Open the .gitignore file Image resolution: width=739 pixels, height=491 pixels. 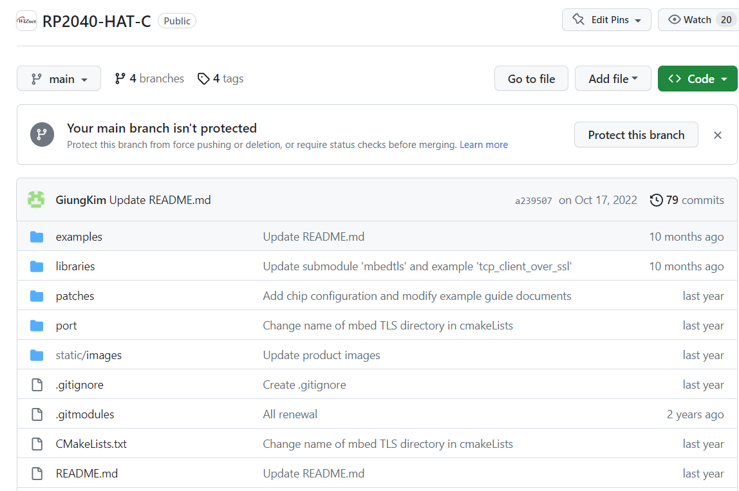click(x=79, y=385)
